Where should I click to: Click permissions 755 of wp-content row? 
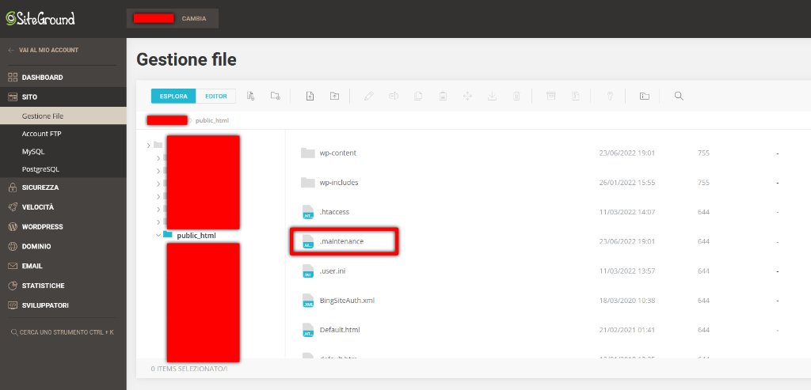pyautogui.click(x=703, y=153)
